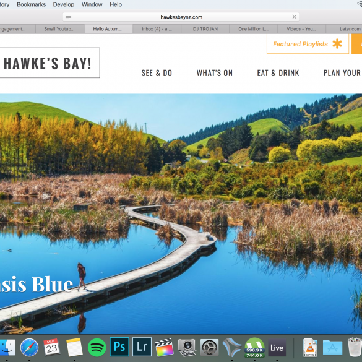Viewport: 362px width, 362px height.
Task: Switch to the DJ TROJAN tab
Action: (205, 29)
